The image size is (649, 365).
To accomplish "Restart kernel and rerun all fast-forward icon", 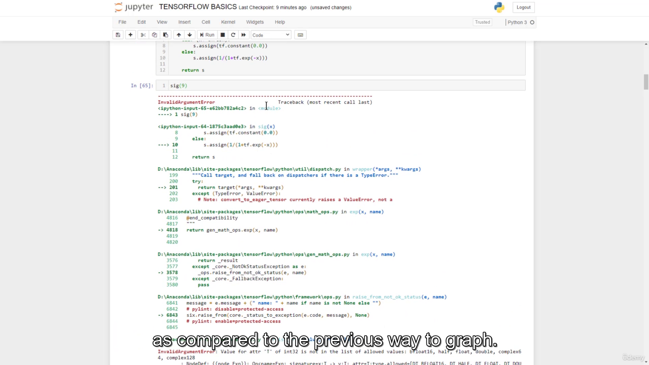I will click(x=243, y=35).
